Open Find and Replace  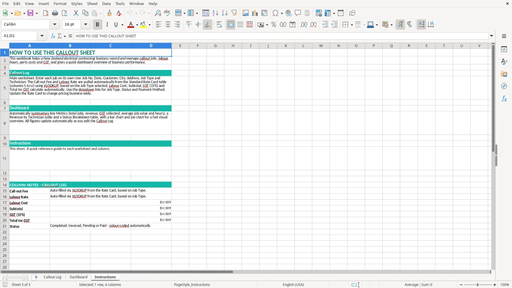coord(158,13)
